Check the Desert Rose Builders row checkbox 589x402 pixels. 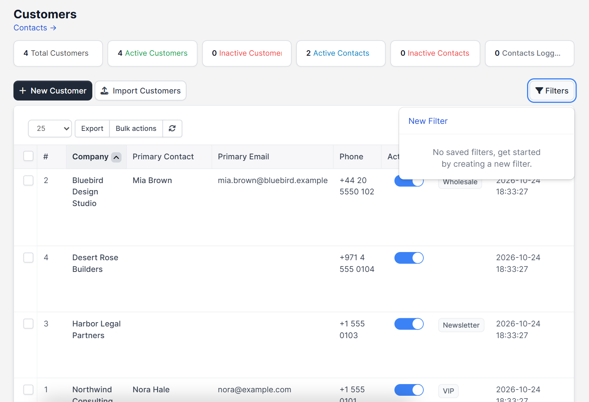tap(28, 257)
